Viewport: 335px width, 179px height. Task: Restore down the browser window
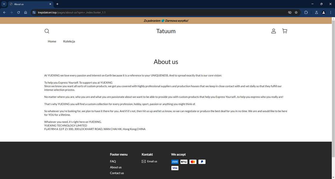coord(321,4)
